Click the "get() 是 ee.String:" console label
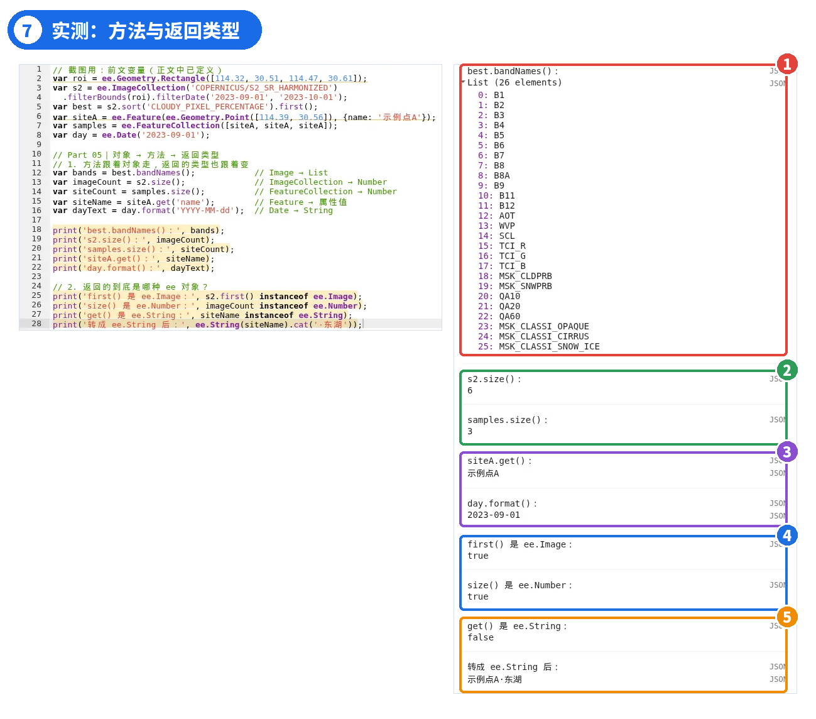Screen dimensions: 816x719 [x=518, y=627]
